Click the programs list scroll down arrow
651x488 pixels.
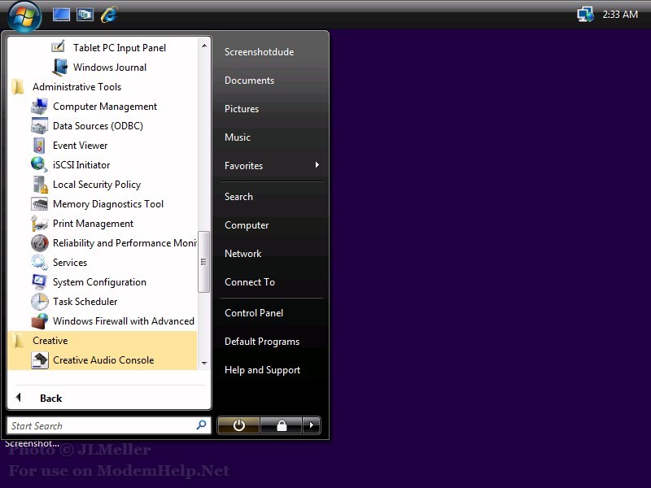[204, 363]
